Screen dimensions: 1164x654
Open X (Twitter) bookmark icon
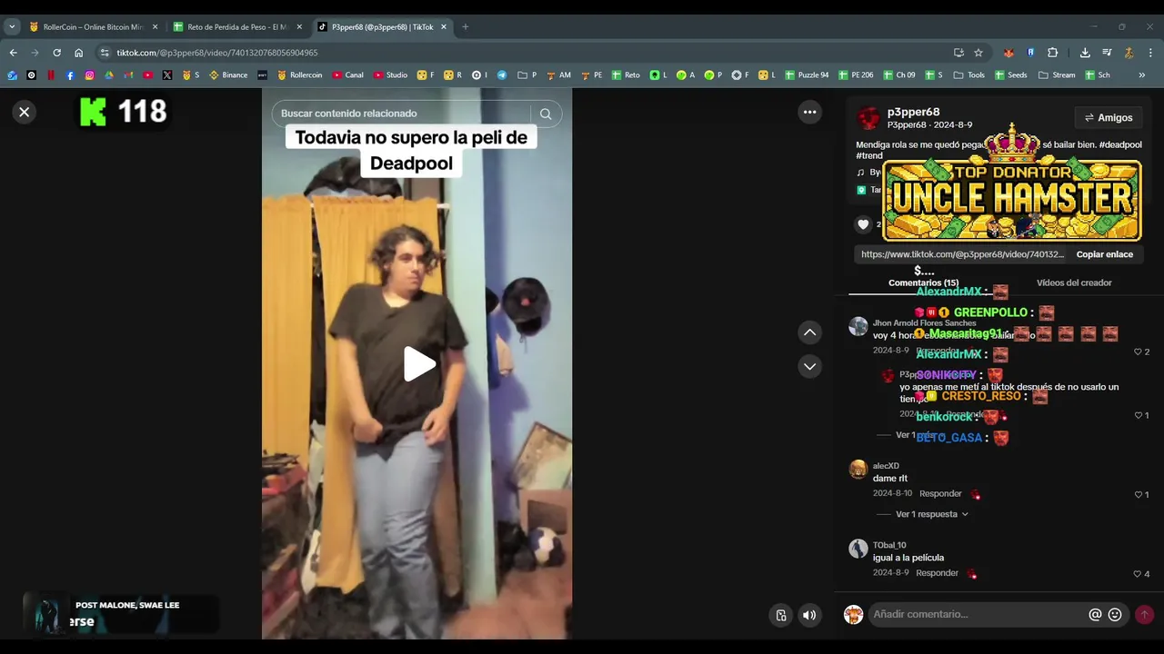167,75
